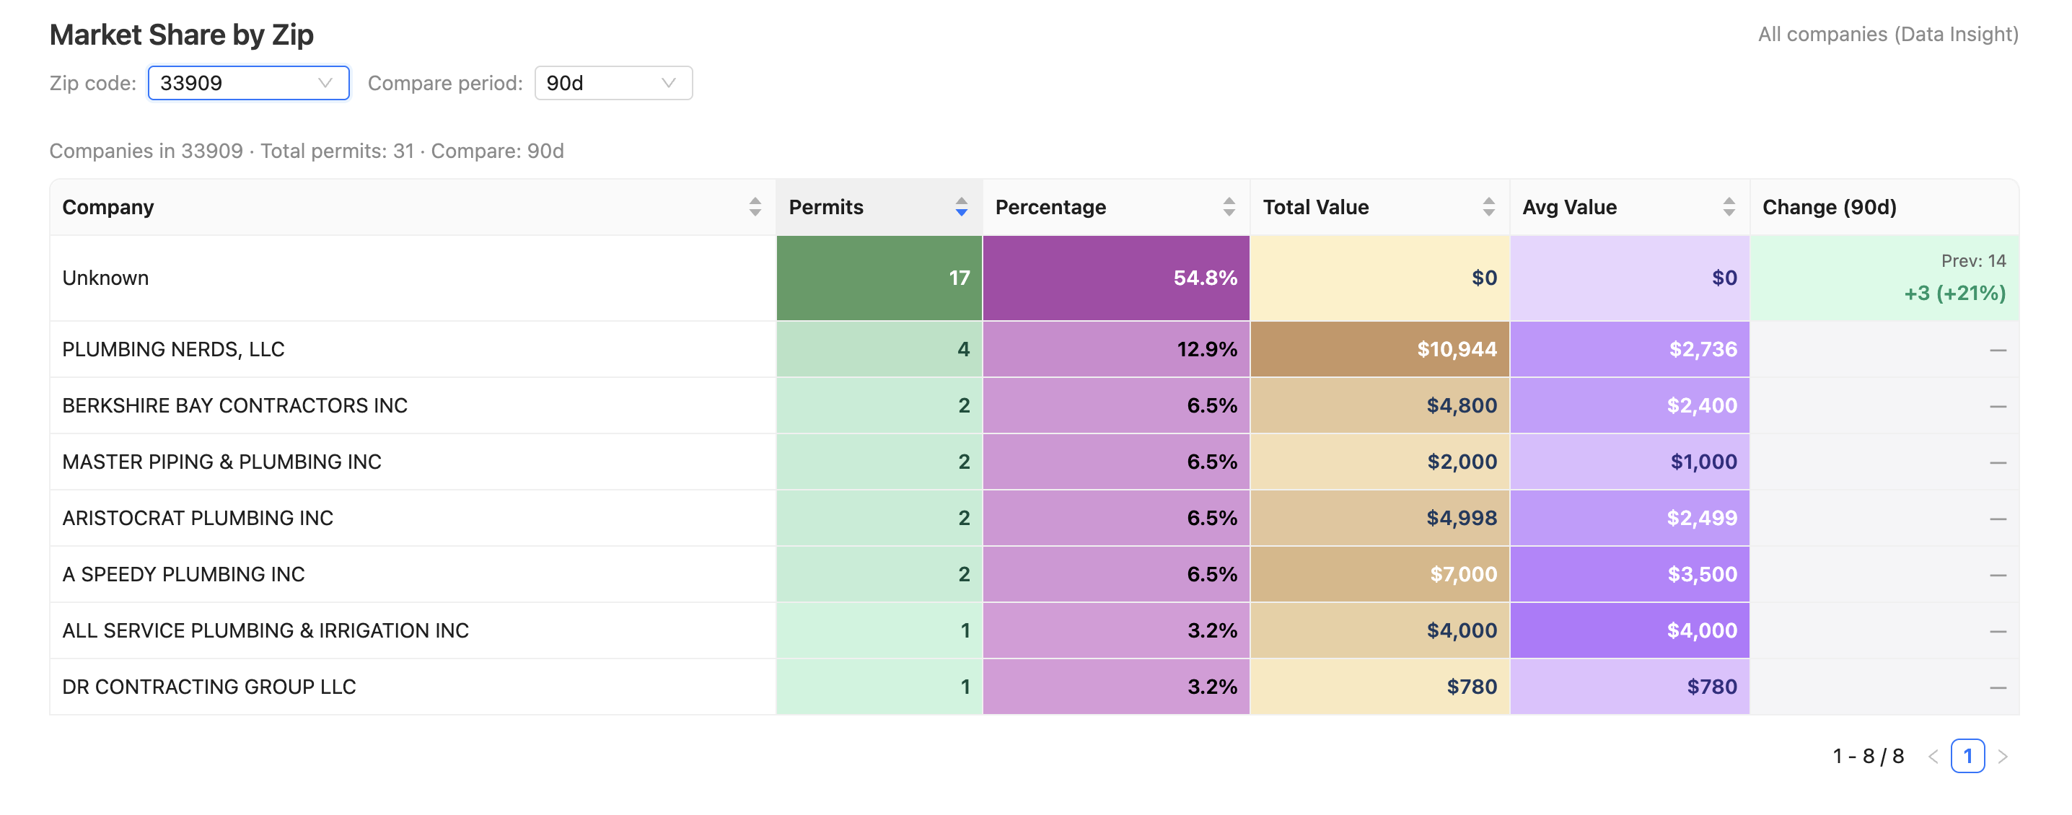
Task: Click the Avg Value sort icon
Action: point(1729,206)
